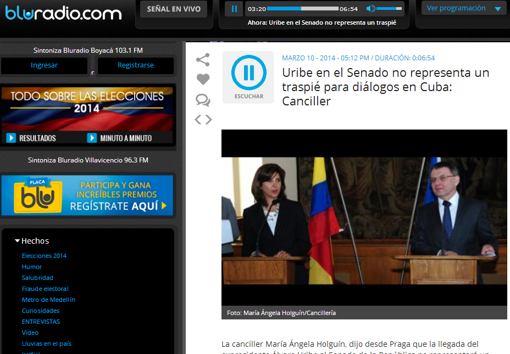Pause audio with the large ESCUCHAR button

coord(248,77)
